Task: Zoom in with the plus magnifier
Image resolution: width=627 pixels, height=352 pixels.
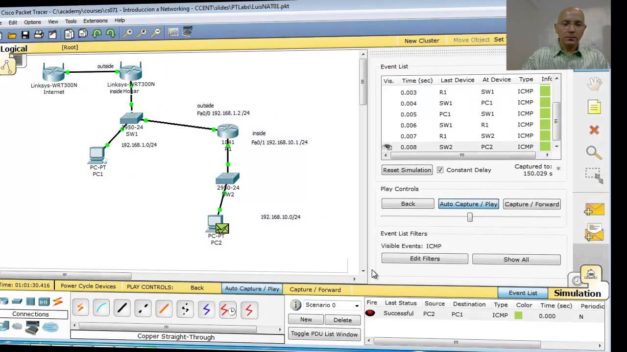Action: 128,33
